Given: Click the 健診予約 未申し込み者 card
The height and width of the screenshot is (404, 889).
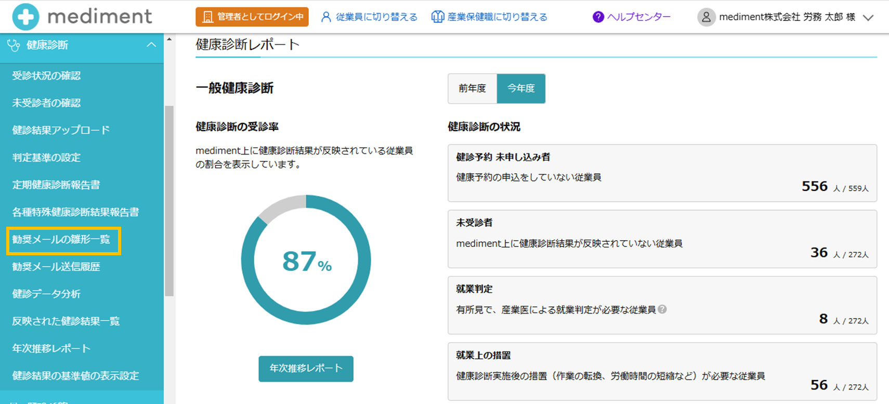Looking at the screenshot, I should coord(662,173).
